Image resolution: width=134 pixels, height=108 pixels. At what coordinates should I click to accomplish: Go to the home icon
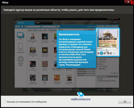coord(22,26)
